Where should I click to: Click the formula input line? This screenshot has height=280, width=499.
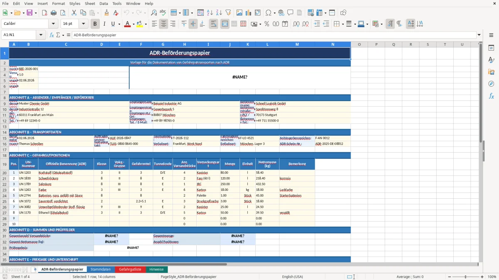coord(274,35)
